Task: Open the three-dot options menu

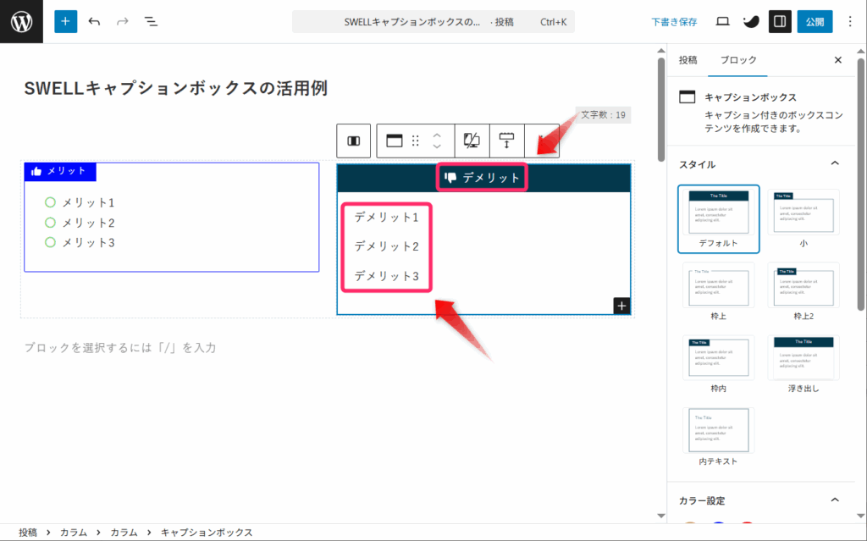Action: [850, 21]
